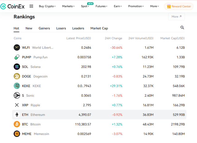Viewport: 197px width, 143px height.
Task: Click the Sonic coin icon
Action: (17, 95)
